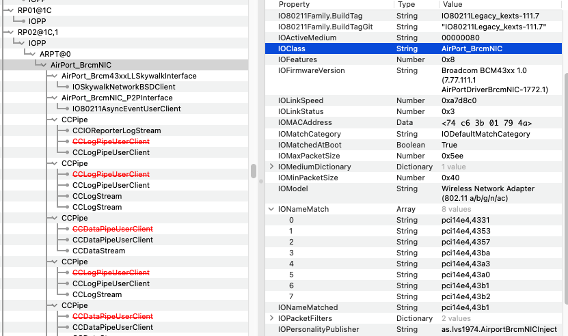Expand the IOPacketFilters disclosure arrow
Screen dimensions: 568x336
click(271, 318)
